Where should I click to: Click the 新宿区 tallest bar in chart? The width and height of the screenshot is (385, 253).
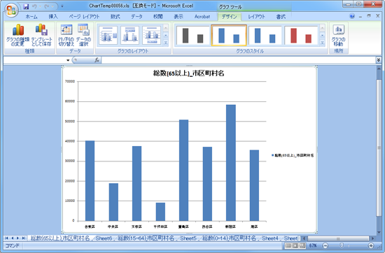tap(231, 163)
